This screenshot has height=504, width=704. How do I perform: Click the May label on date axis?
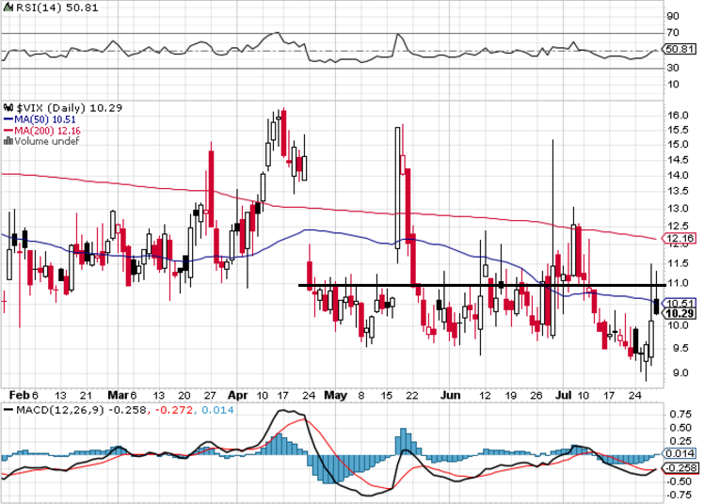point(336,395)
